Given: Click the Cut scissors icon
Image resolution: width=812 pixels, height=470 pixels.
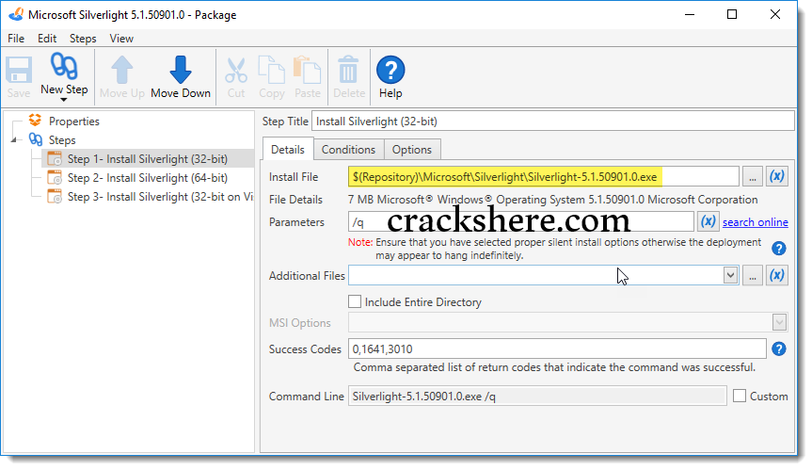Looking at the screenshot, I should [236, 71].
